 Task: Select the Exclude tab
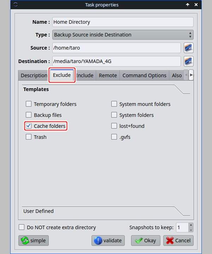[62, 75]
